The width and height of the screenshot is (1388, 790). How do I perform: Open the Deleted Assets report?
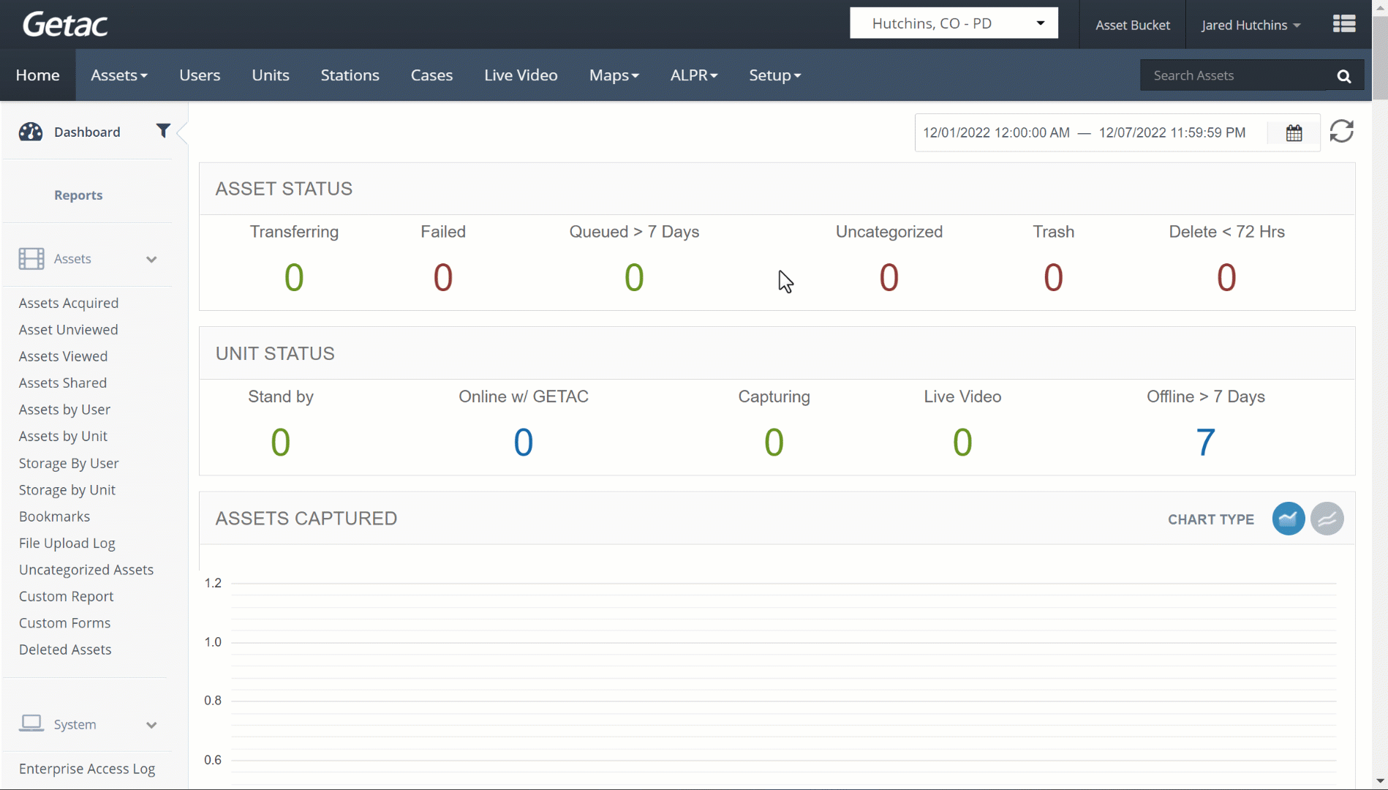65,650
